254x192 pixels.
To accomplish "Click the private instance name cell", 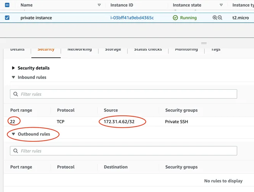I will tap(36, 18).
